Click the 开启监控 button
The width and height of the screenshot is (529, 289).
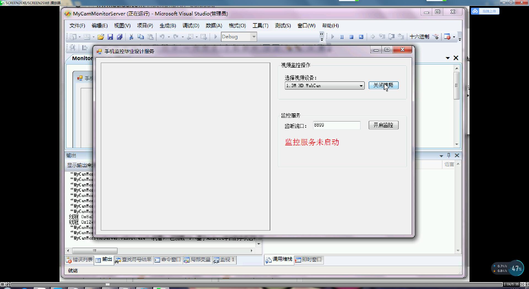pyautogui.click(x=384, y=125)
